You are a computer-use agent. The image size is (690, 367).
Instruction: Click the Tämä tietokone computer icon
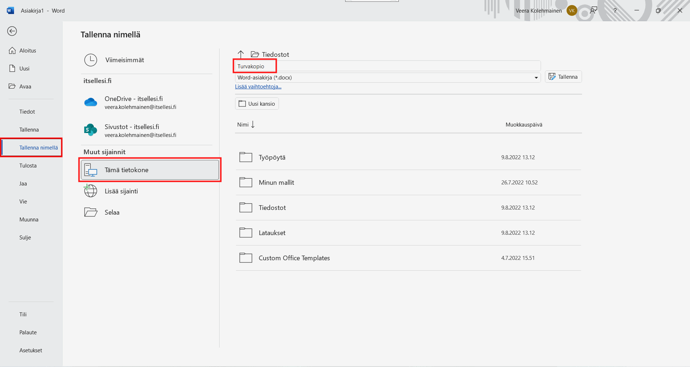(91, 170)
